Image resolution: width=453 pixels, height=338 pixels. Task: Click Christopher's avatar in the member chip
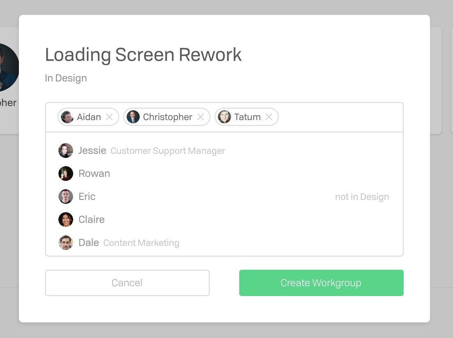tap(133, 117)
